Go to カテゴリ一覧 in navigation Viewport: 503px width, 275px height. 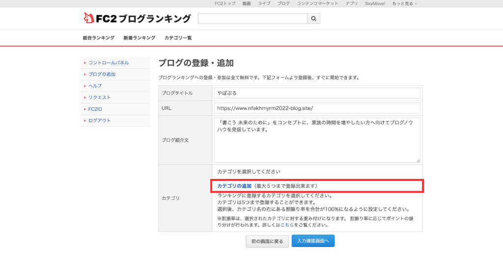tap(178, 38)
